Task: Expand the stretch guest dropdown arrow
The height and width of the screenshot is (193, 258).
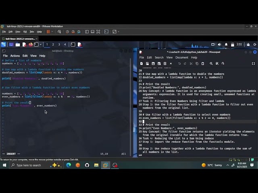Action: pos(118,32)
